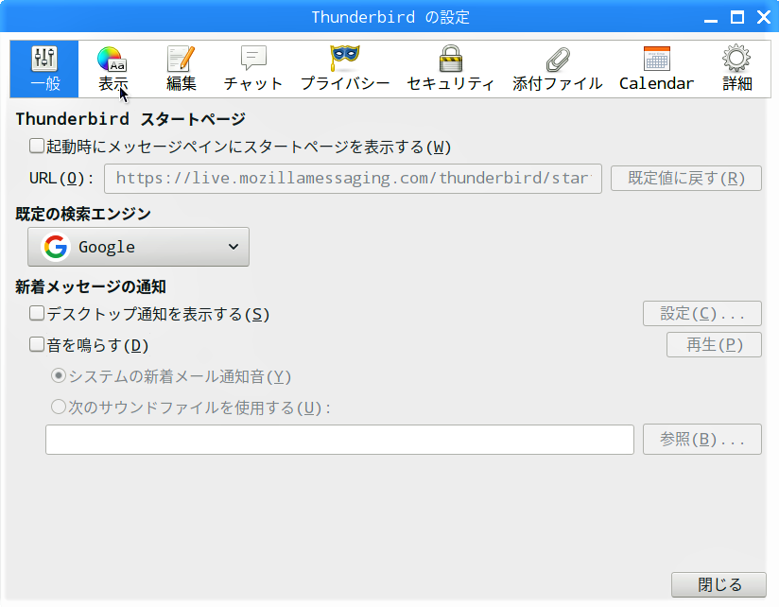Click 参照(B)... browse button
This screenshot has height=607, width=779.
click(x=702, y=439)
